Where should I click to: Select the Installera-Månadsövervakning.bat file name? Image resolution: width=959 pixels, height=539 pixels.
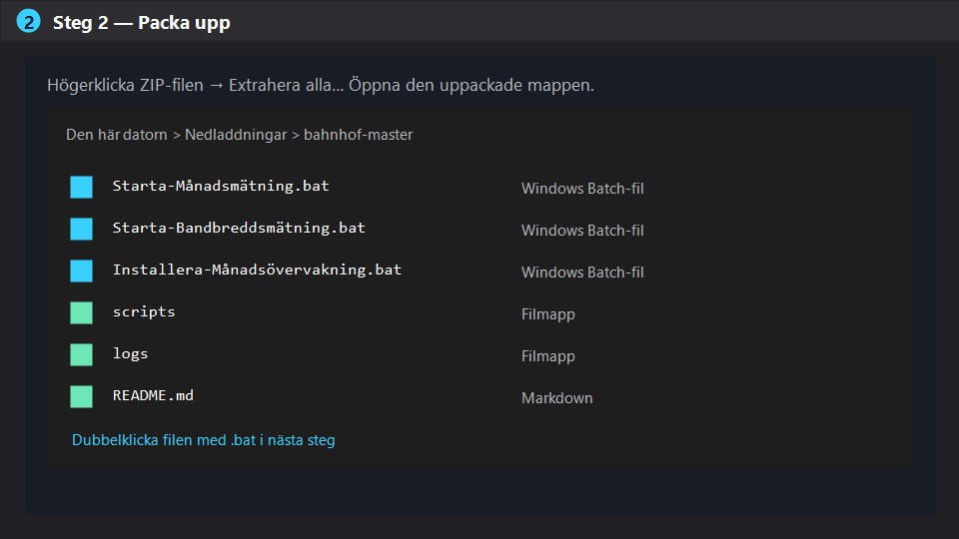[257, 269]
